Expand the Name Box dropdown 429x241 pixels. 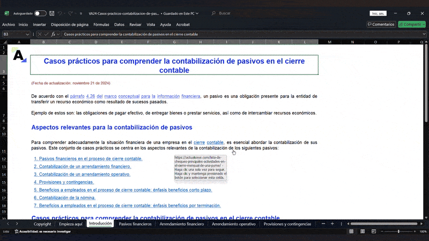28,34
